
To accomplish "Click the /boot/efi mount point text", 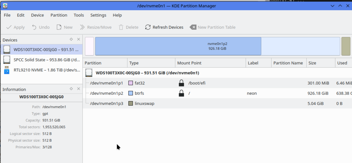I will 197,83.
